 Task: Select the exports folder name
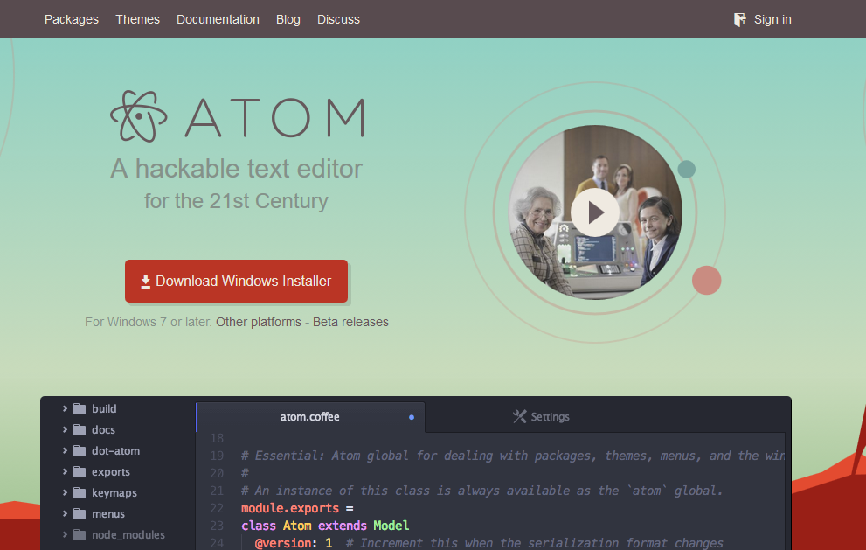tap(111, 471)
